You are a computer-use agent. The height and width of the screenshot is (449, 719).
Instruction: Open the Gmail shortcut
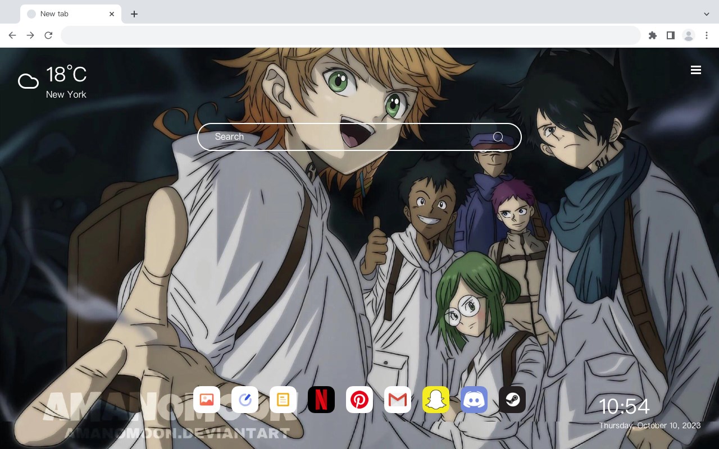(398, 400)
